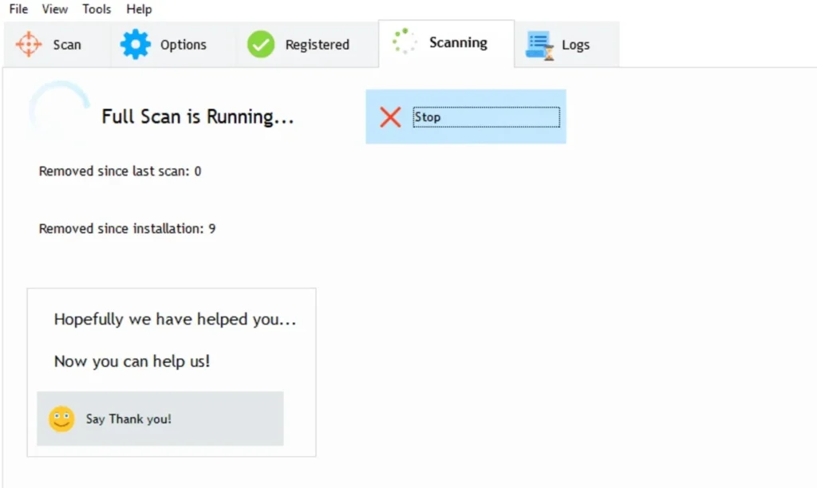This screenshot has width=817, height=488.
Task: Switch to the Options tab label
Action: coord(183,45)
